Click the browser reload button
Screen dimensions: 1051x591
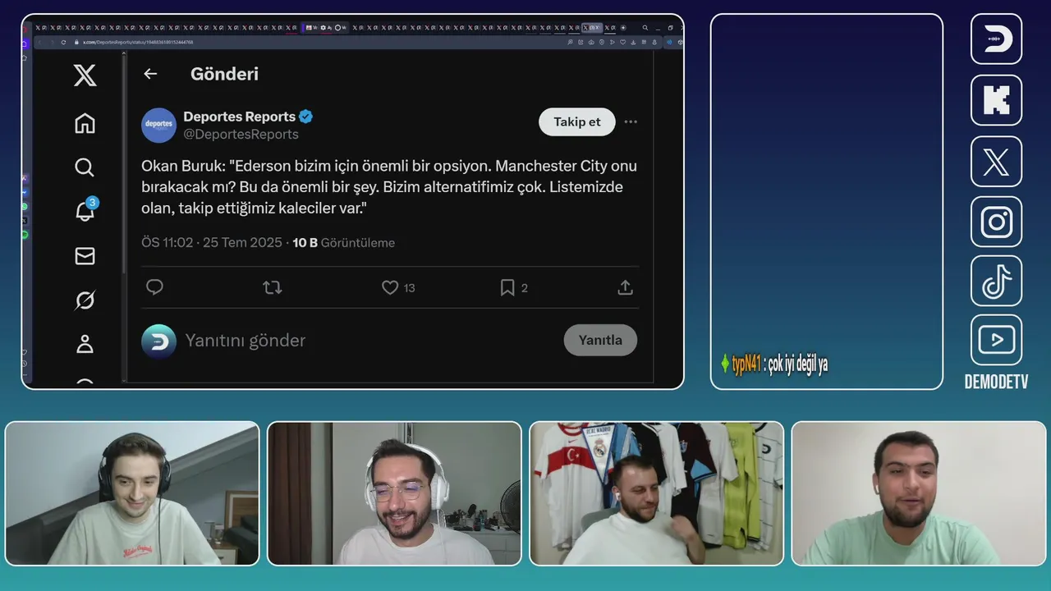tap(64, 42)
